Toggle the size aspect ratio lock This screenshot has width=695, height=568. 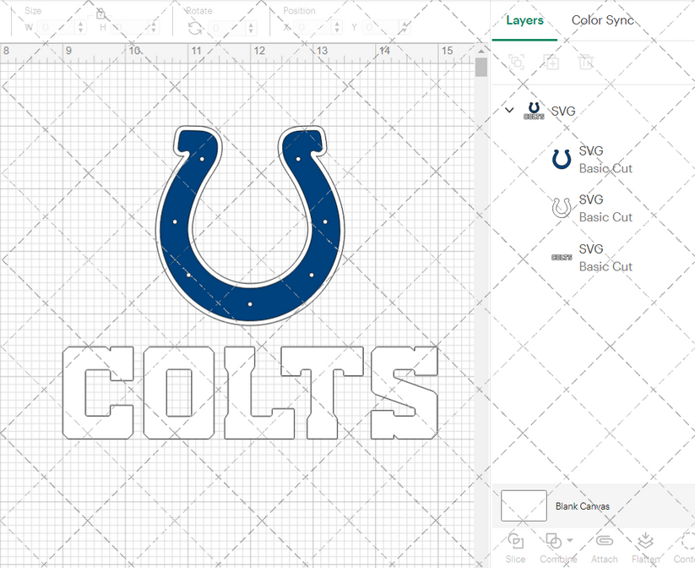99,11
